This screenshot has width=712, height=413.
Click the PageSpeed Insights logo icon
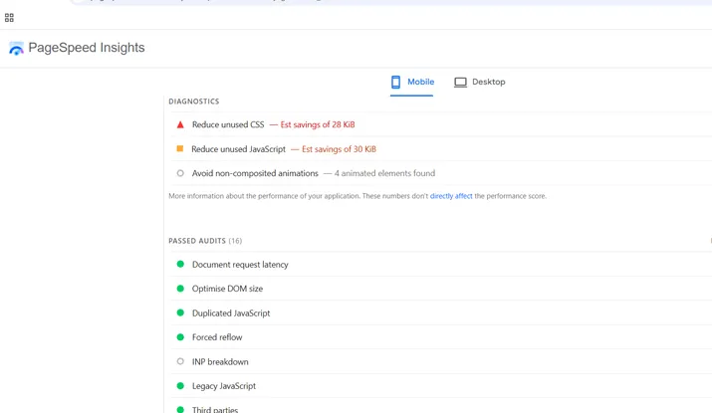coord(16,48)
